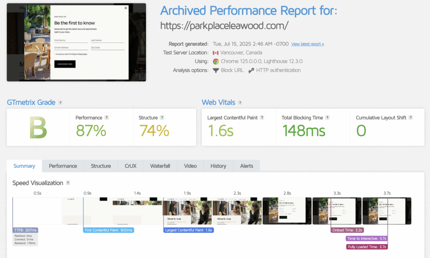Click the Speed Visualization heading
The height and width of the screenshot is (258, 430).
38,183
